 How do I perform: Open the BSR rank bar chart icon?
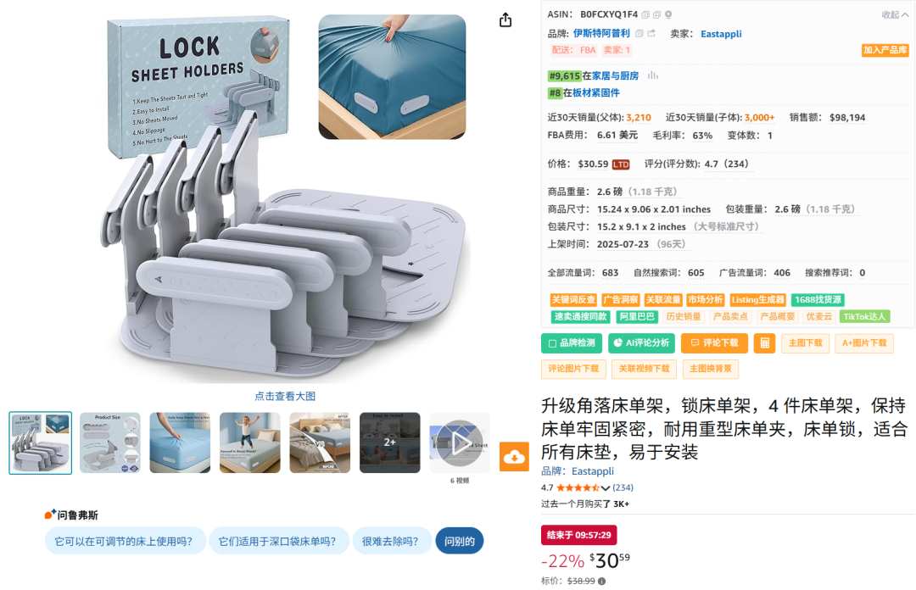[653, 75]
